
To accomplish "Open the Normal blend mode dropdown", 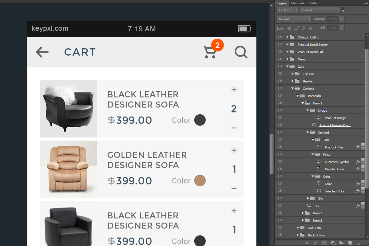I will click(x=294, y=19).
